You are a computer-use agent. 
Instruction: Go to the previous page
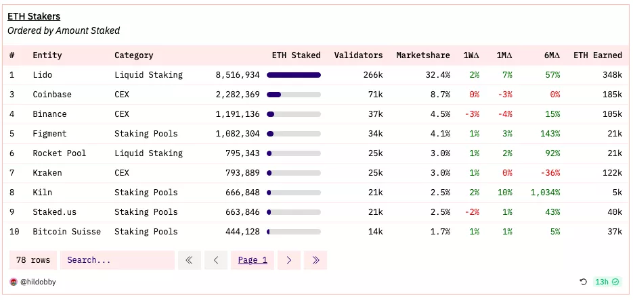click(x=216, y=260)
